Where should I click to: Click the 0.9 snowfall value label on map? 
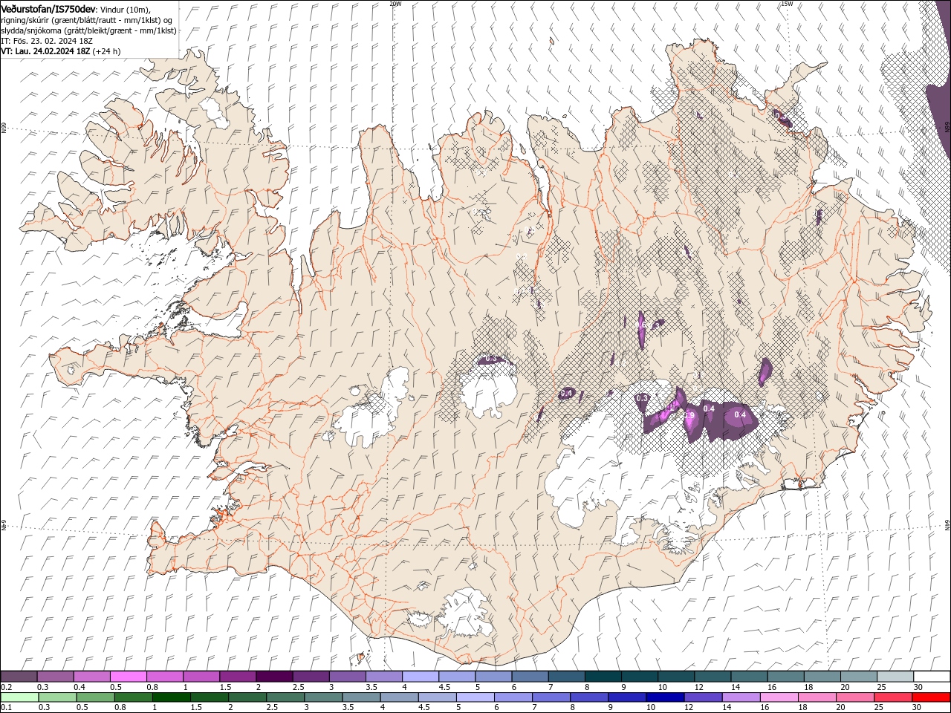point(689,415)
